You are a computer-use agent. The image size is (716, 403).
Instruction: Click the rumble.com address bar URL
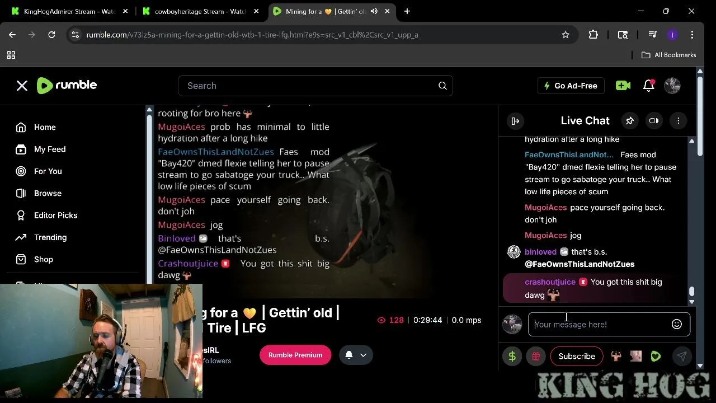coord(252,35)
